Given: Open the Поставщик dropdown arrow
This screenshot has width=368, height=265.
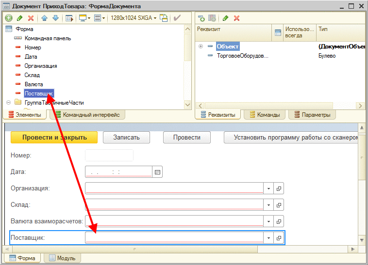Looking at the screenshot, I should pos(268,238).
